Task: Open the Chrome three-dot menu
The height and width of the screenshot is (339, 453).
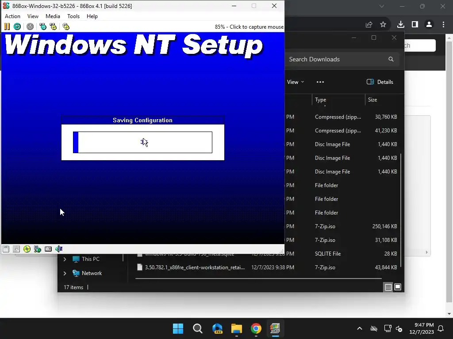Action: pos(443,25)
